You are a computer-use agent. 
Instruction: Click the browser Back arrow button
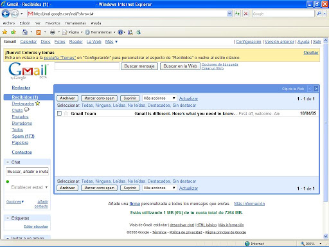pyautogui.click(x=6, y=14)
